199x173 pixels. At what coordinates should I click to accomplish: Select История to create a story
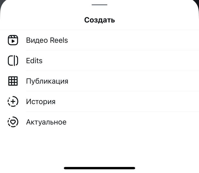(41, 102)
